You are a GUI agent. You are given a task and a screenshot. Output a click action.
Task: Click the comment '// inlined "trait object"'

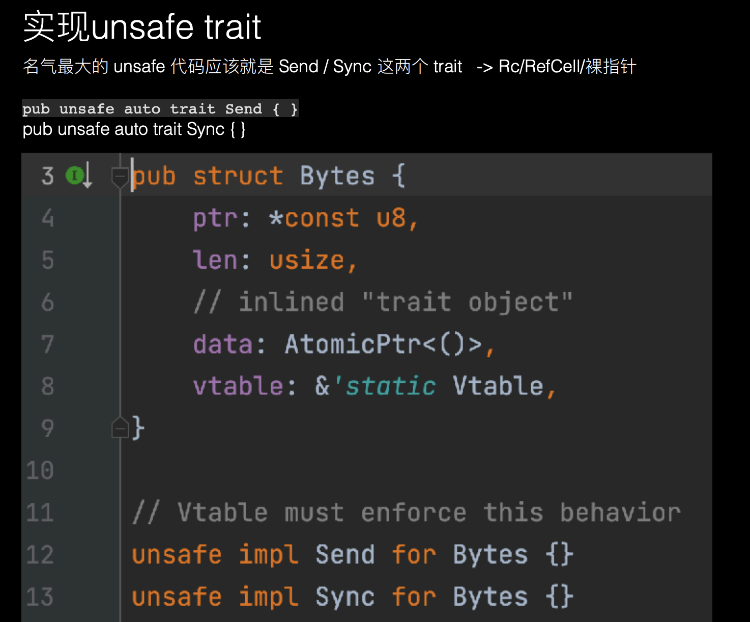(383, 302)
